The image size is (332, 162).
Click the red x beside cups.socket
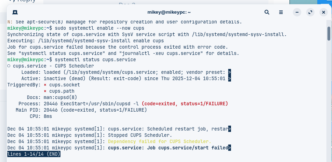[x=45, y=85]
